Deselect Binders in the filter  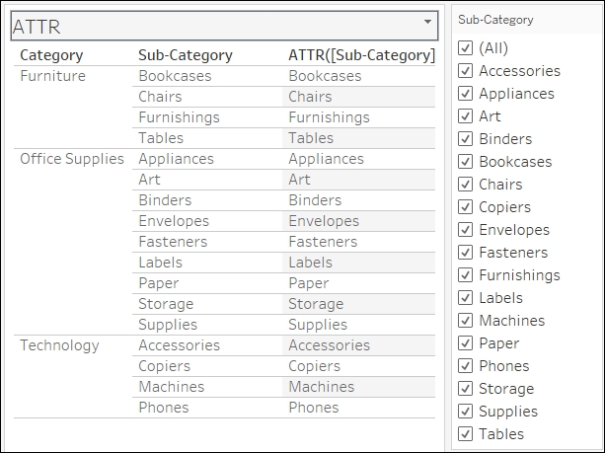465,139
